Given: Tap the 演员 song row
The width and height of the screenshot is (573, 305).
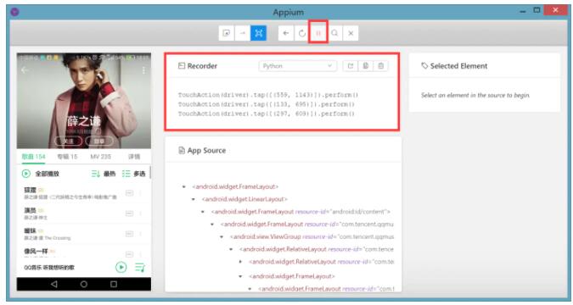Looking at the screenshot, I should pyautogui.click(x=84, y=213).
